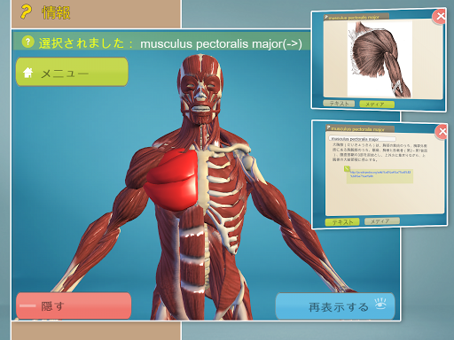Click the green link icon in text panel
The height and width of the screenshot is (340, 454).
click(x=347, y=168)
